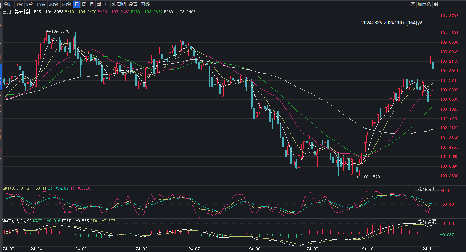Click the collapse-right arrow icon in top bar
The width and height of the screenshot is (466, 252).
pyautogui.click(x=436, y=5)
